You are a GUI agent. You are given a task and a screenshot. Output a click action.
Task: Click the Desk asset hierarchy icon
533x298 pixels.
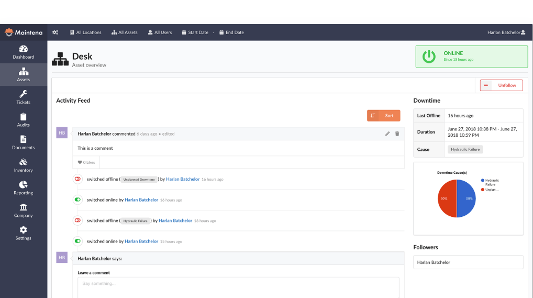click(60, 59)
